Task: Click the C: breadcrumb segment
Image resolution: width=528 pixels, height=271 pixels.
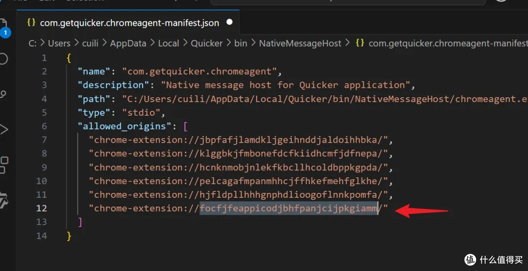Action: point(32,43)
